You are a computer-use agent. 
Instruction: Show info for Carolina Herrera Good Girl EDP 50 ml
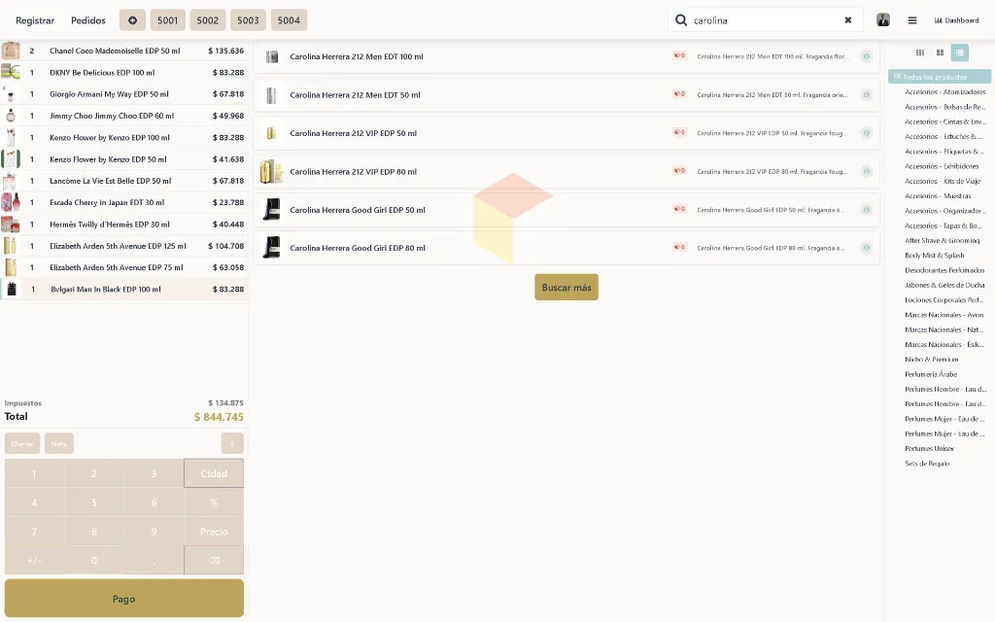866,210
